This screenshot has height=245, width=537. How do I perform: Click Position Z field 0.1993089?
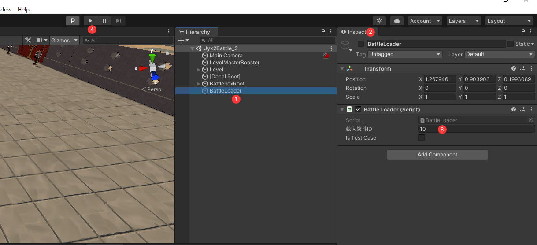[518, 79]
